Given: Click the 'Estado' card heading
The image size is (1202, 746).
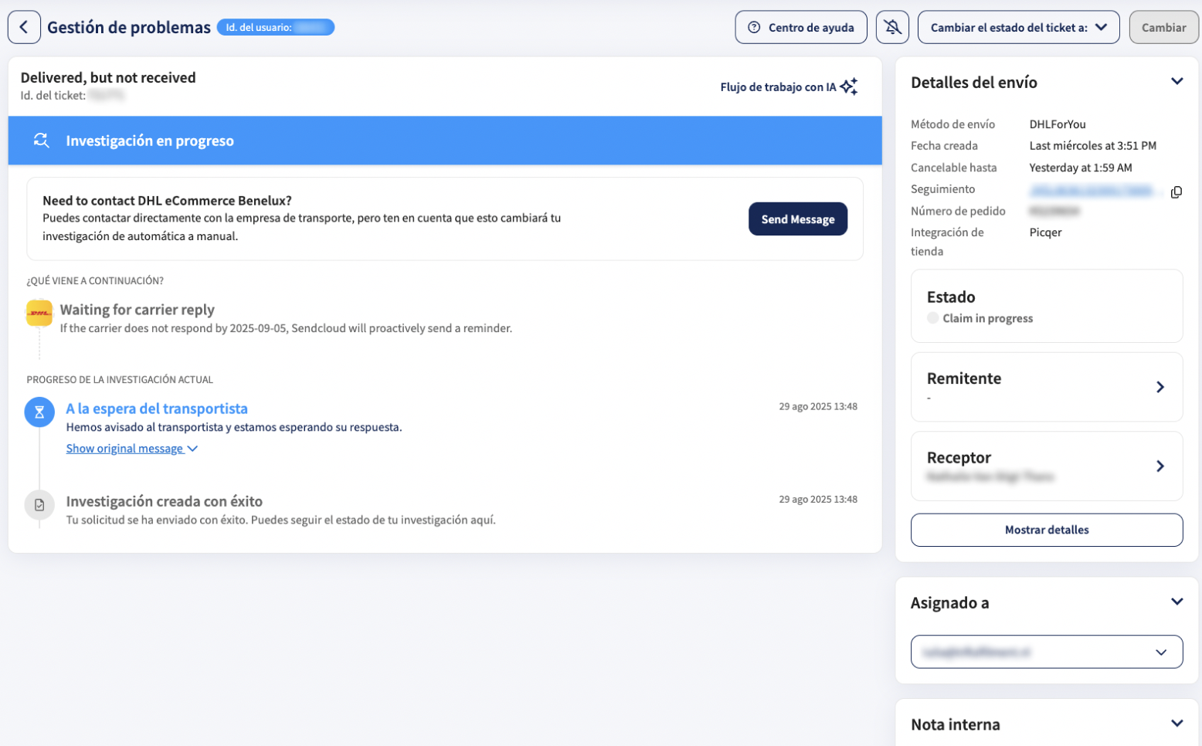Looking at the screenshot, I should [951, 297].
